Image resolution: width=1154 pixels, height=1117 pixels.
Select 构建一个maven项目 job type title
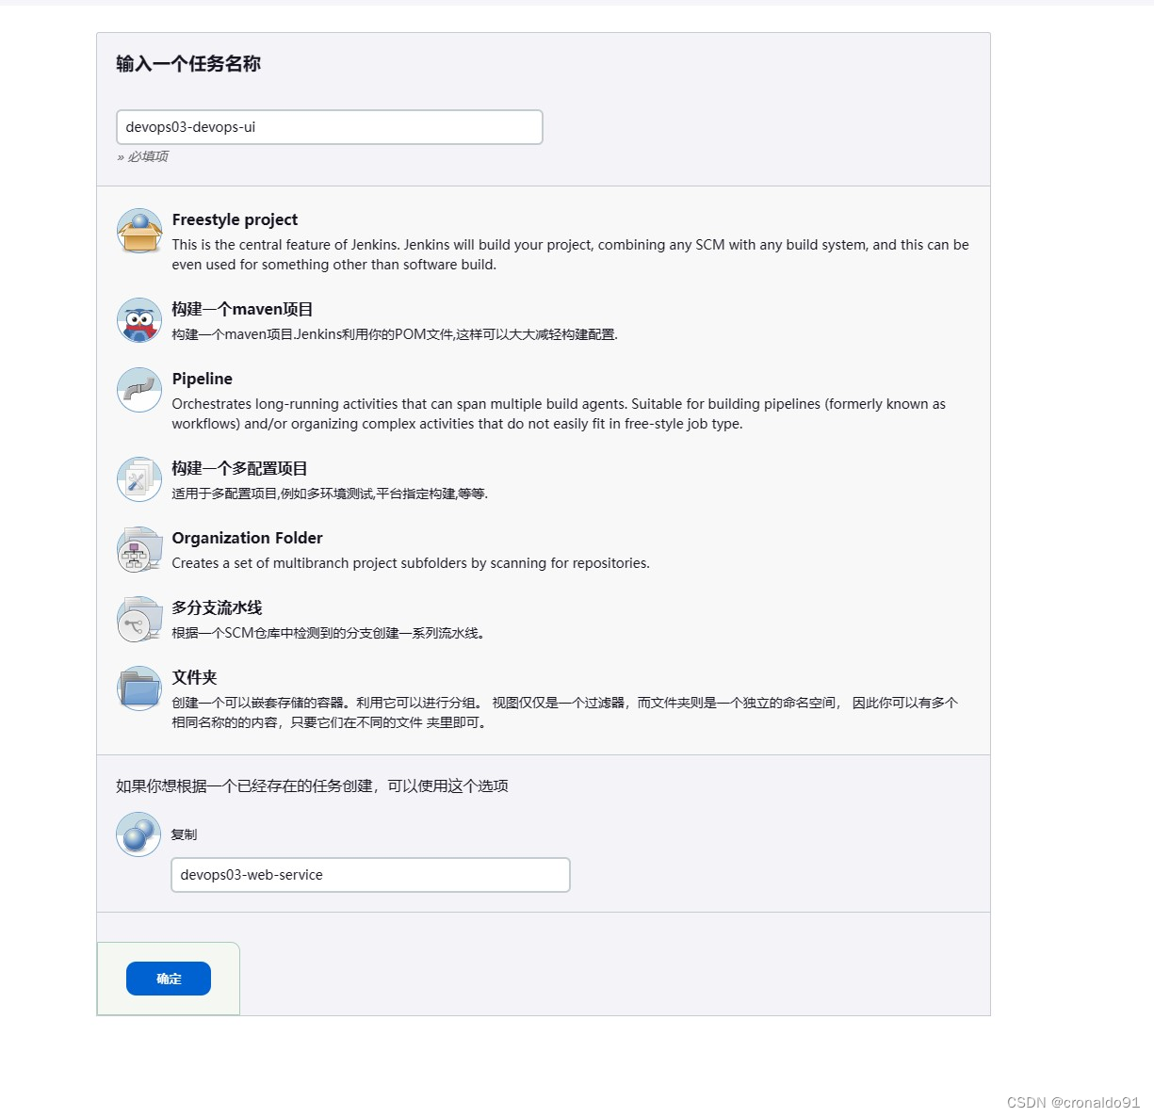click(x=242, y=309)
